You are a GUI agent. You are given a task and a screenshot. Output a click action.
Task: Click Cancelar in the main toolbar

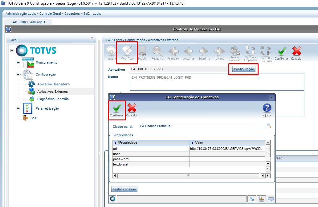[297, 53]
